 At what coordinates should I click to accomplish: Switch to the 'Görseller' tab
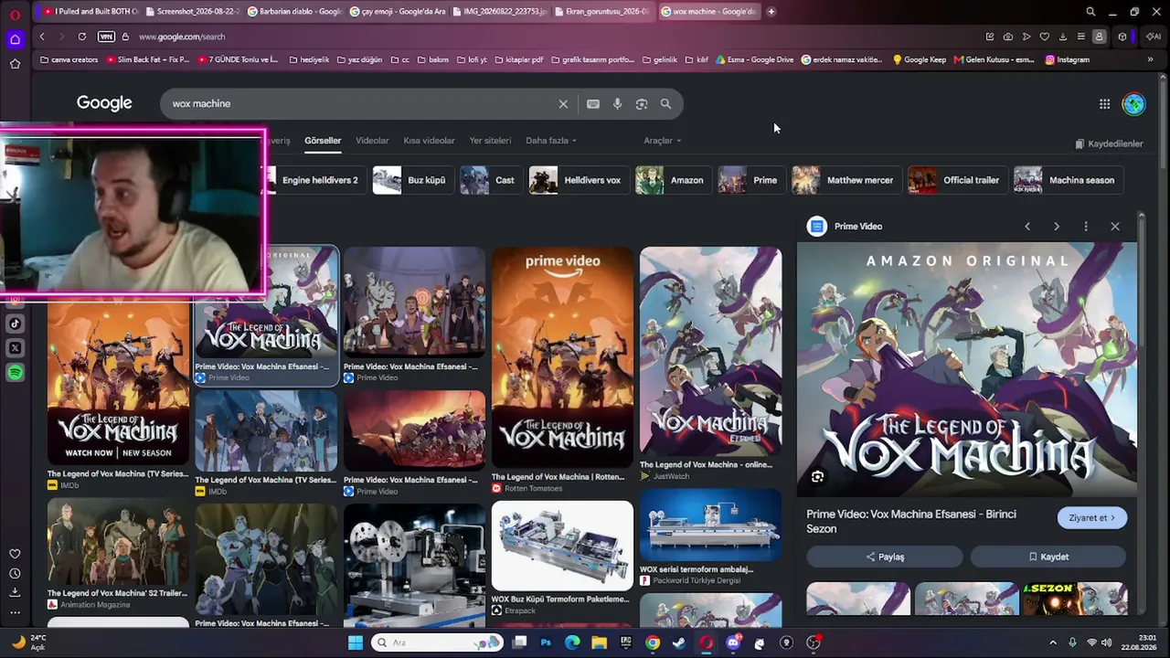[323, 141]
